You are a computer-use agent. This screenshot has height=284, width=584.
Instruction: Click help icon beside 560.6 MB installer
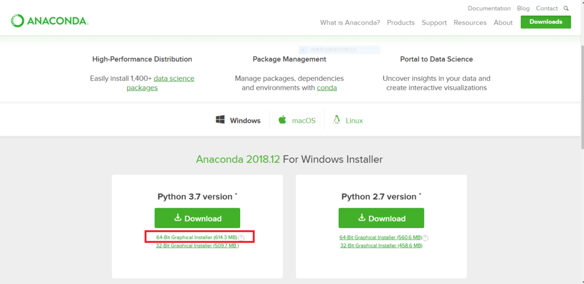426,237
